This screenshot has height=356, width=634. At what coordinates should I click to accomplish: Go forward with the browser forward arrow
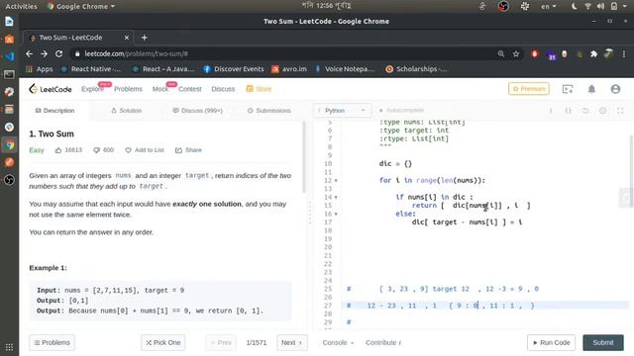coord(44,53)
